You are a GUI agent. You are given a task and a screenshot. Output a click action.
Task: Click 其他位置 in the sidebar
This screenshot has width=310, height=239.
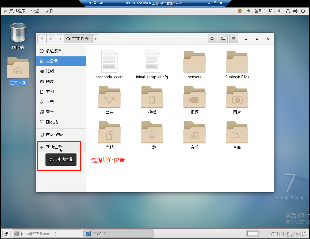(x=61, y=147)
